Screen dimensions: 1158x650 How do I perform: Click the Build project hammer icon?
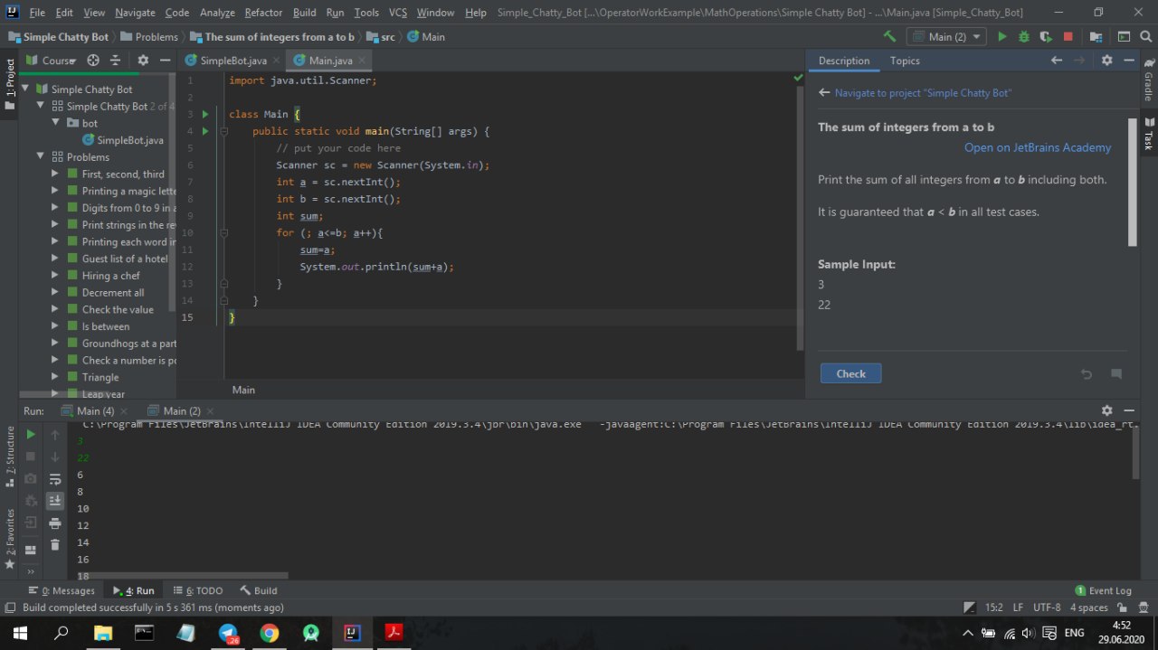click(x=890, y=37)
